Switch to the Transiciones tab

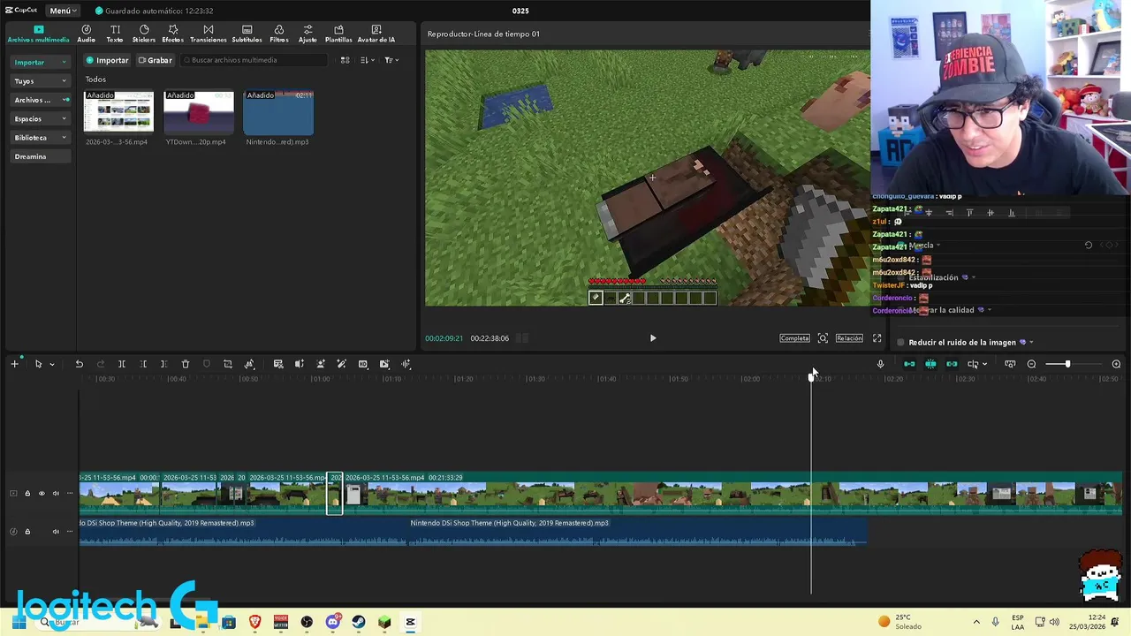pos(209,34)
